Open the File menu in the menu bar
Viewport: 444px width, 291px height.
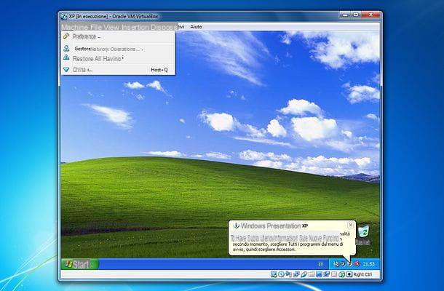pos(95,27)
